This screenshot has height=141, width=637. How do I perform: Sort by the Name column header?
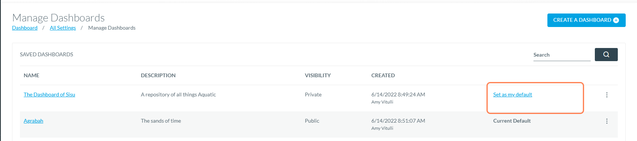tap(32, 75)
